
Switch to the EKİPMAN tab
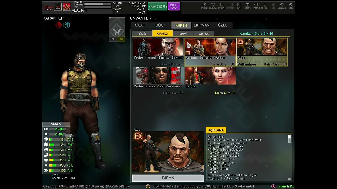pos(202,25)
